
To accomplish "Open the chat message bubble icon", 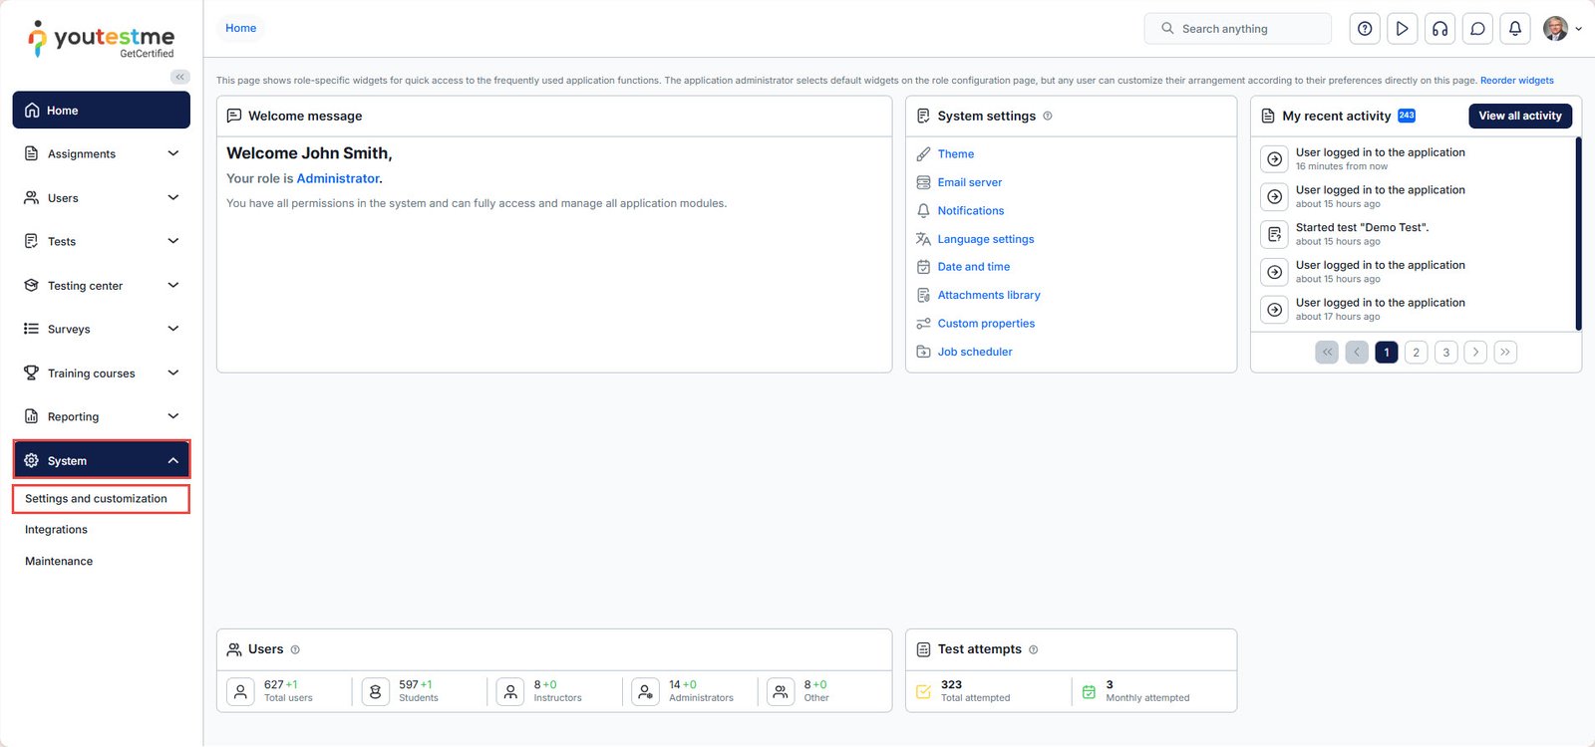I will point(1477,29).
